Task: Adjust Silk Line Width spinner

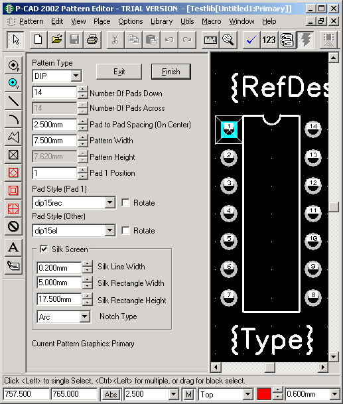Action: tap(88, 267)
